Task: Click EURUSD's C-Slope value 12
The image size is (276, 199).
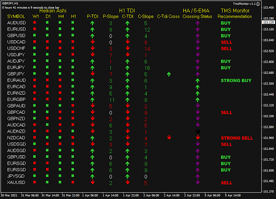Action: (147, 30)
